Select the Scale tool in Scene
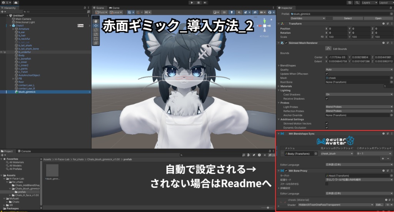 click(96, 34)
